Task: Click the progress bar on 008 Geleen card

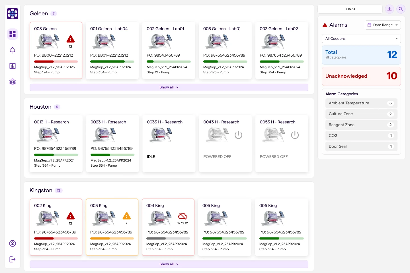Action: tap(56, 61)
